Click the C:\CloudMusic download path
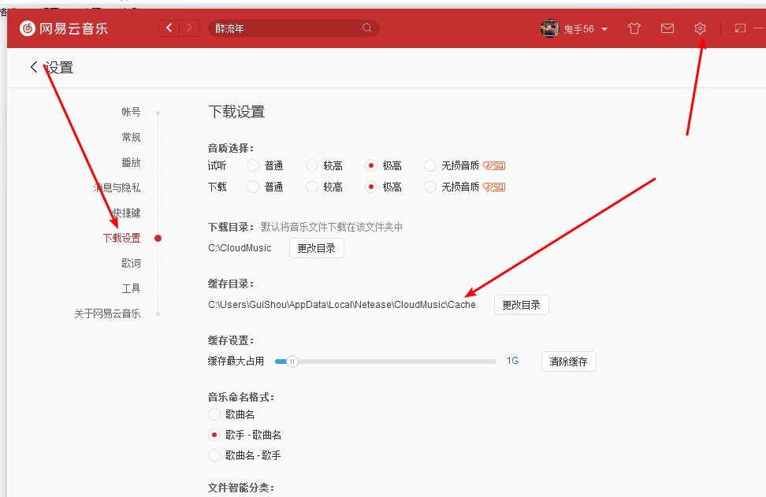The width and height of the screenshot is (766, 497). (x=240, y=248)
